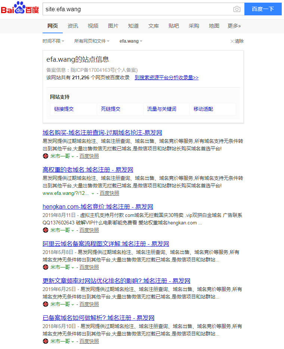Open 百度快照 for 高权重的老域名 result
Screen dimensions: 284x349
tap(109, 193)
